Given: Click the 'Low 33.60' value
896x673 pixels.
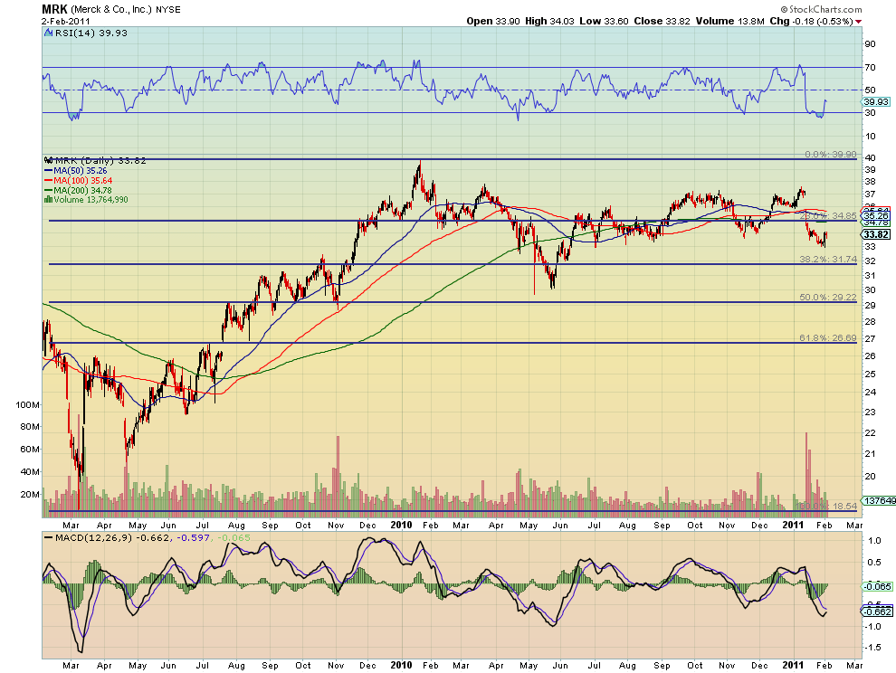Looking at the screenshot, I should click(604, 21).
